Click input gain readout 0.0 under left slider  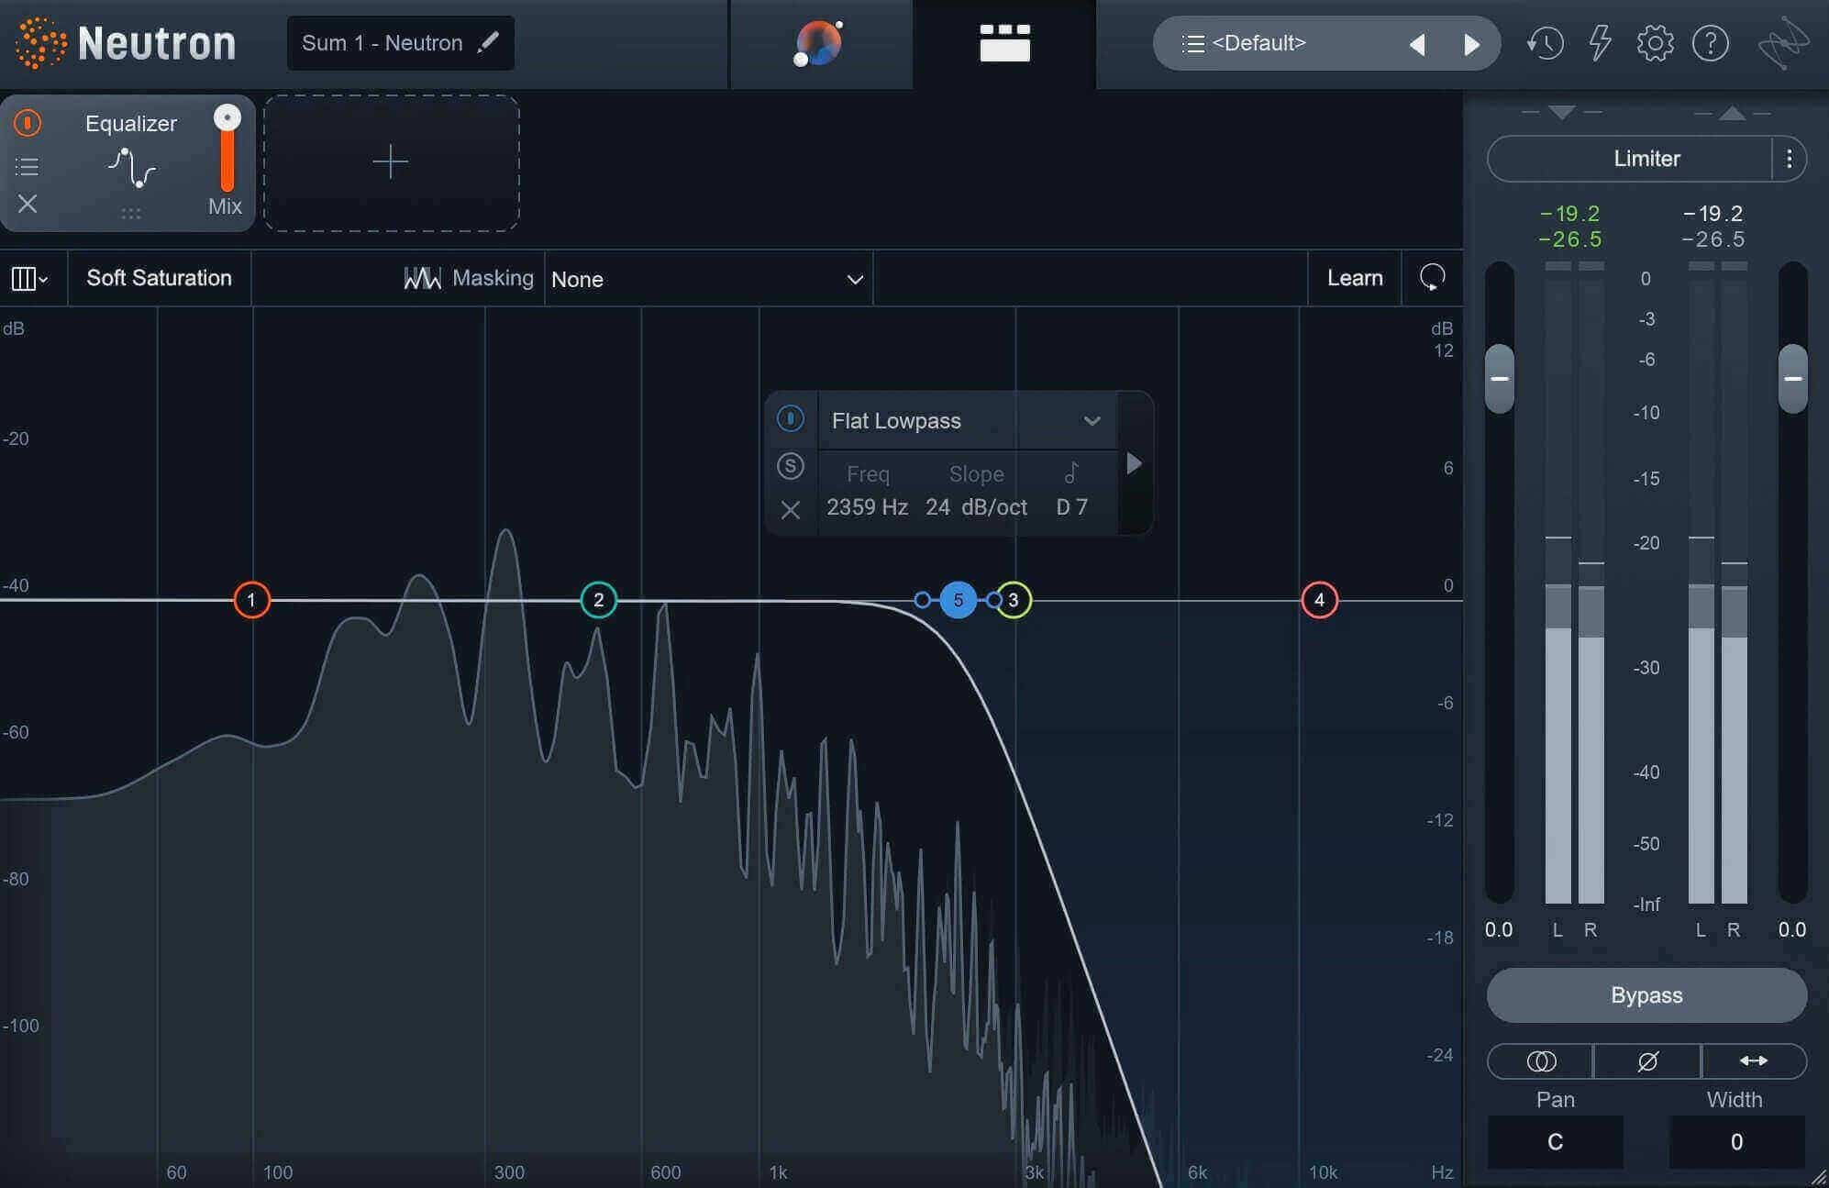1499,930
